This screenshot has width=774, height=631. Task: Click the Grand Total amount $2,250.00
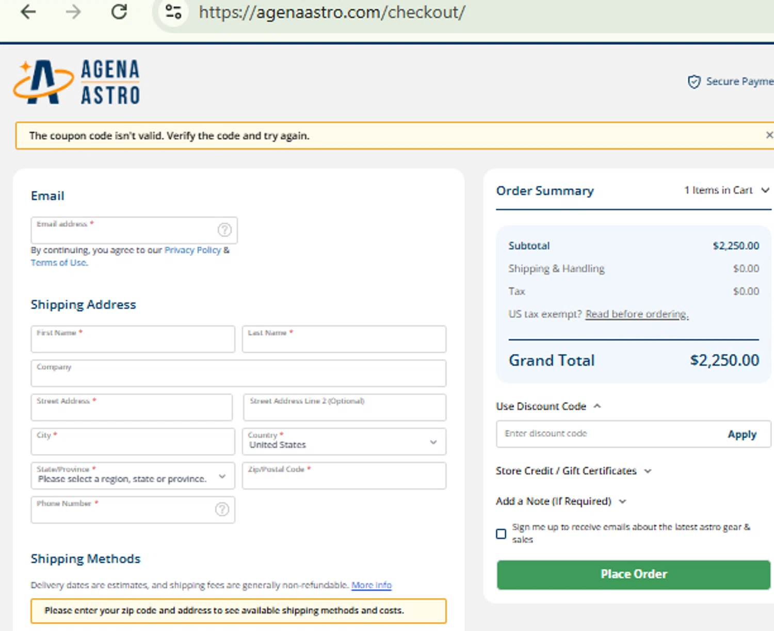[x=724, y=360]
